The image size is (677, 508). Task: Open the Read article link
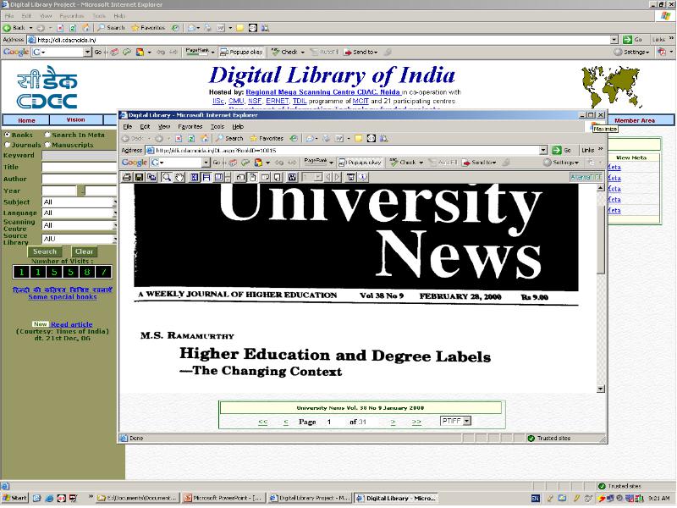coord(71,324)
